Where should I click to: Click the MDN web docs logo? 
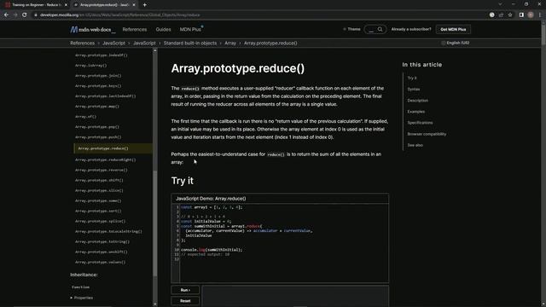tap(93, 30)
